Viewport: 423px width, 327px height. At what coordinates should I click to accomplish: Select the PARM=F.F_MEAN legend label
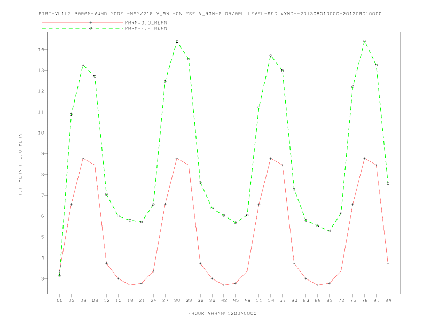[146, 28]
